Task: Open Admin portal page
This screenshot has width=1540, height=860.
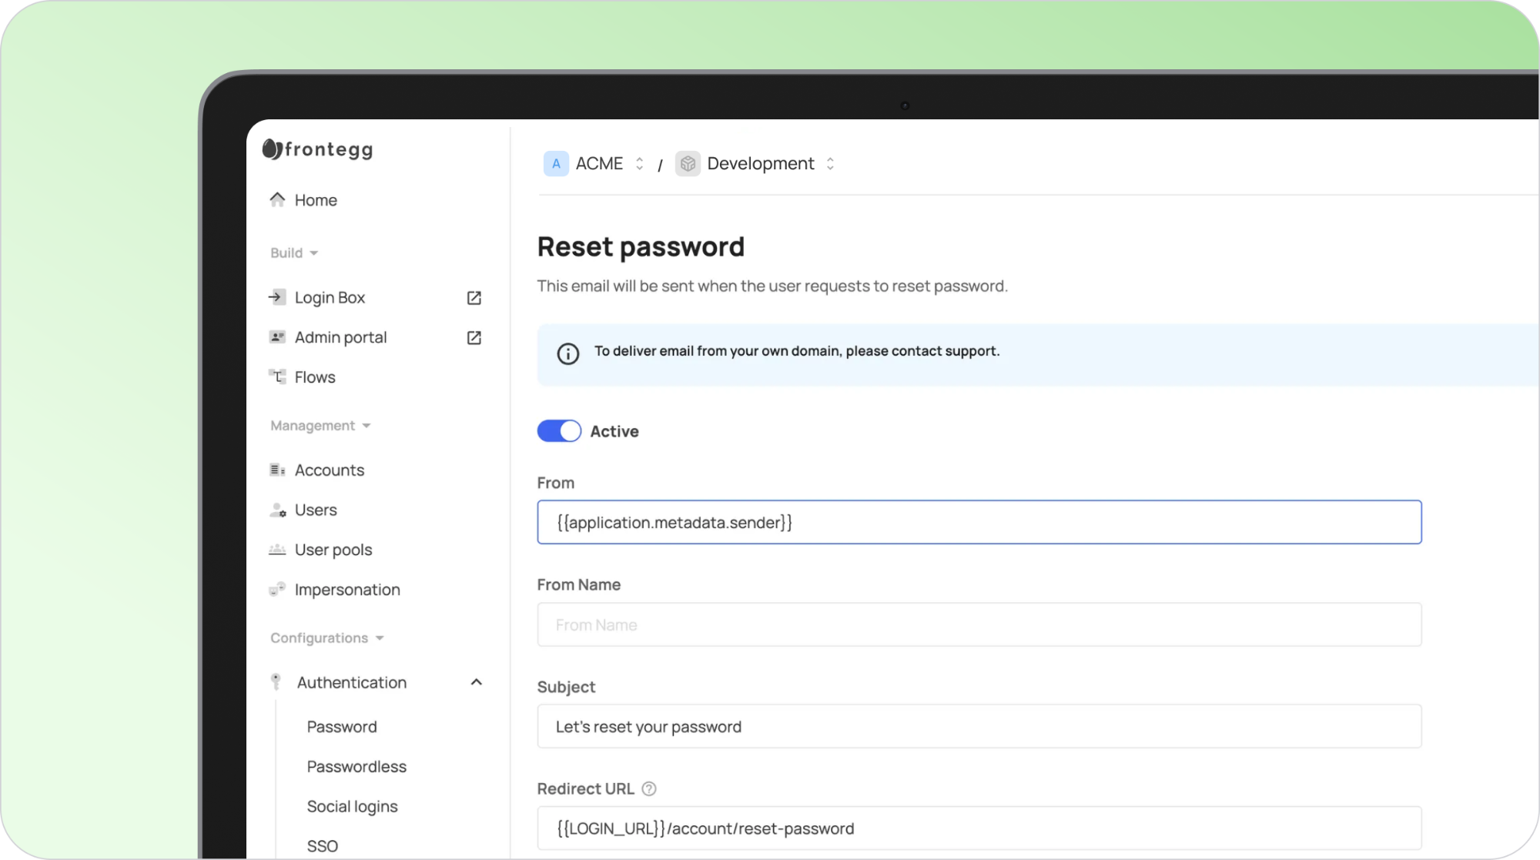Action: 340,337
